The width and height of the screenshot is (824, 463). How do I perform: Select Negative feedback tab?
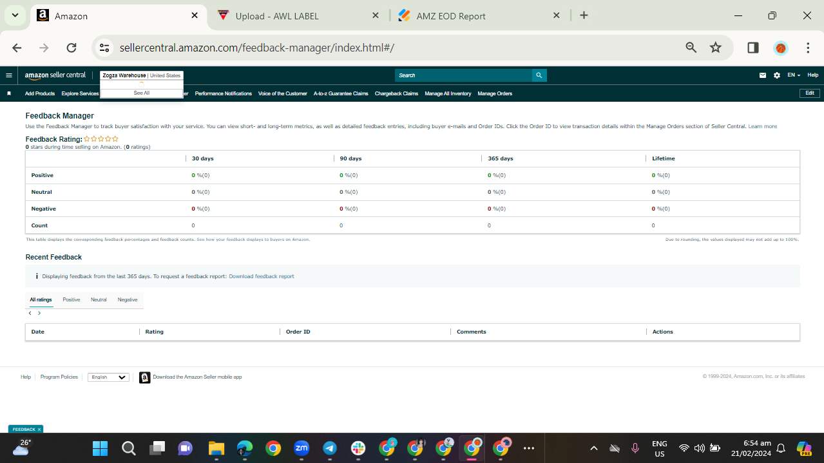tap(128, 299)
